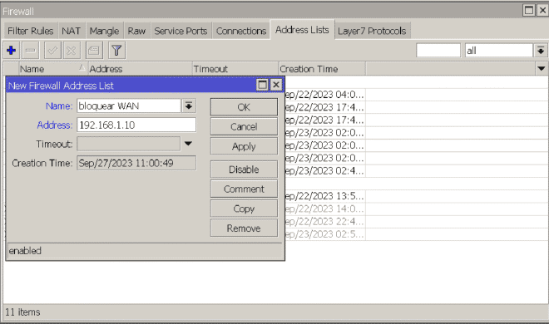Sort by the Name column header
Viewport: 549px width, 324px height.
tap(52, 69)
